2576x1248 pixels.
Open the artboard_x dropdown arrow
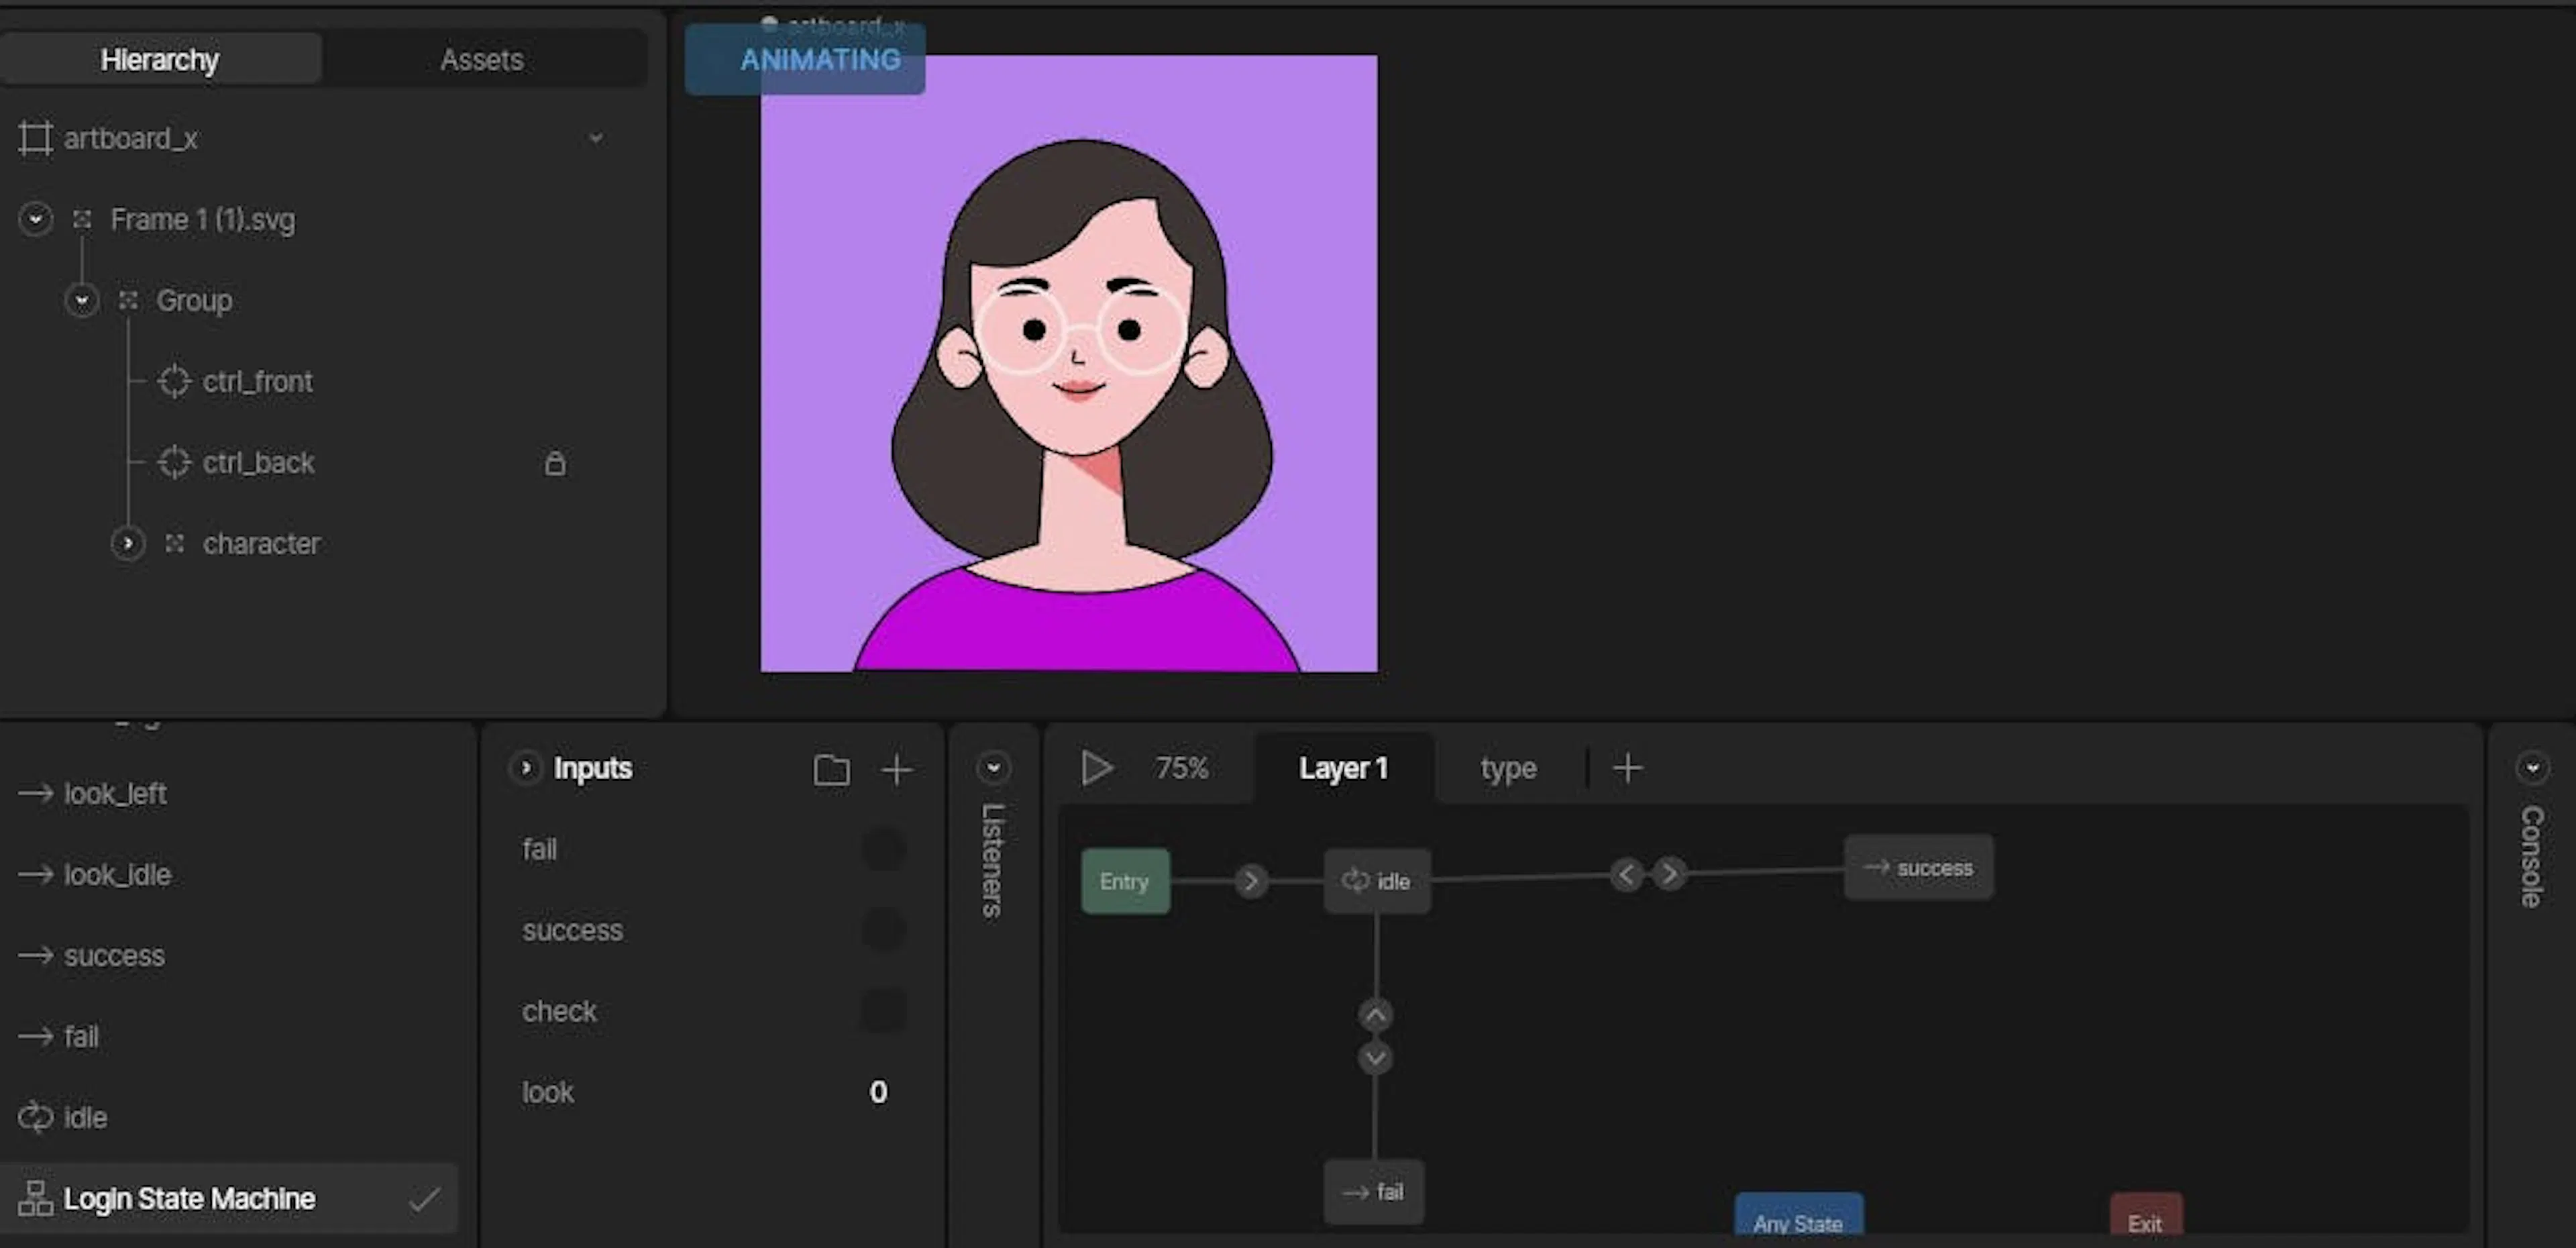point(596,138)
